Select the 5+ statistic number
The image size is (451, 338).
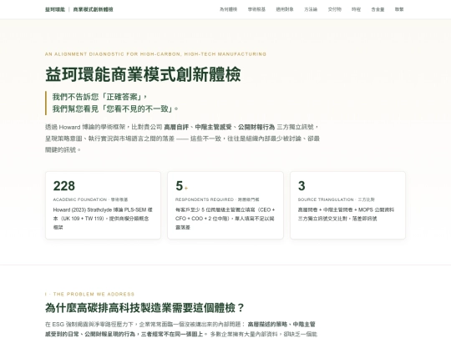181,186
